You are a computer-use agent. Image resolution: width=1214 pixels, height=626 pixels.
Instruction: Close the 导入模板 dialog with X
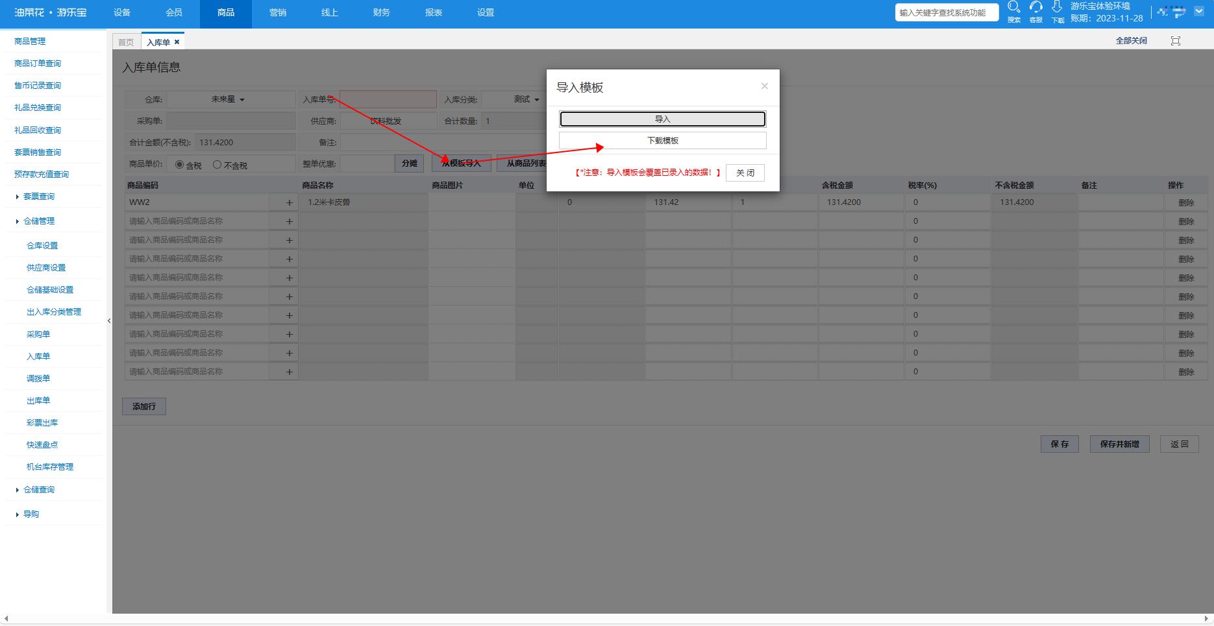click(764, 86)
